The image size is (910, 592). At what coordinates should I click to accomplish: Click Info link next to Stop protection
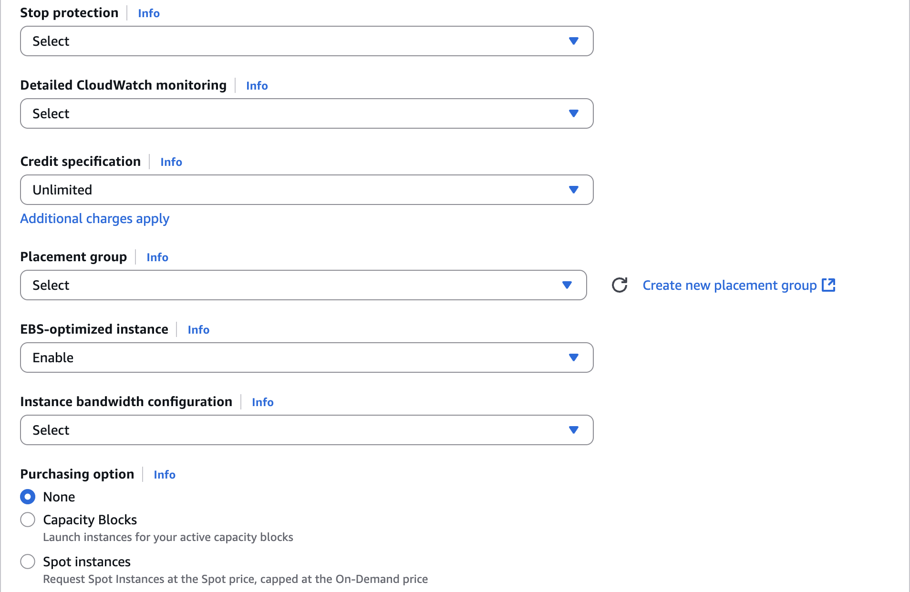[x=149, y=13]
